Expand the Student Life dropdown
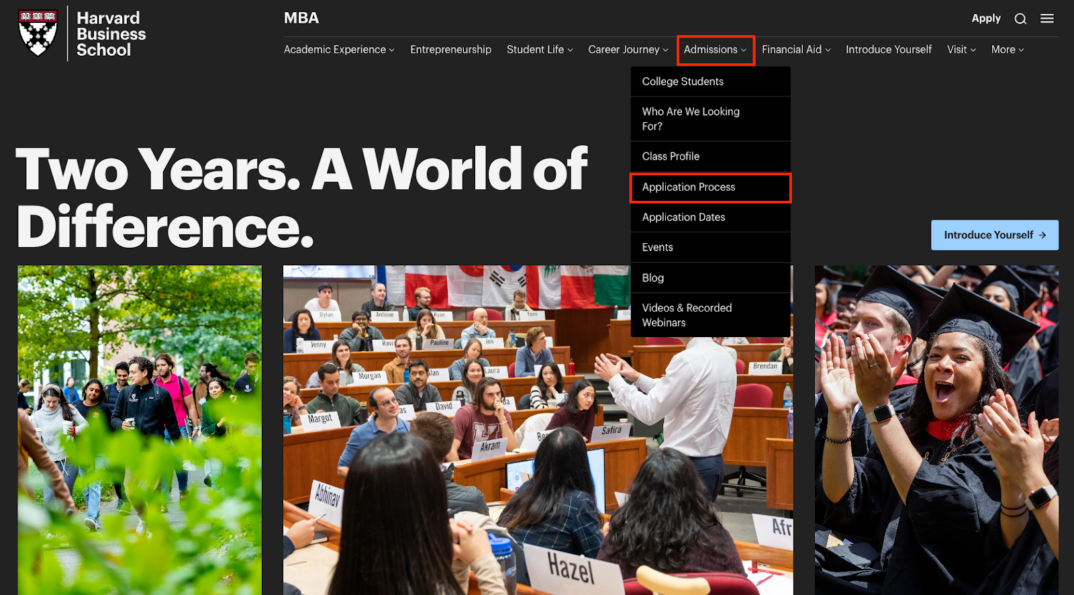1074x595 pixels. coord(540,50)
